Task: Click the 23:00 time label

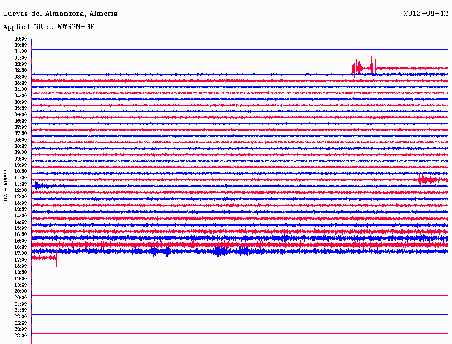Action: tap(21, 329)
